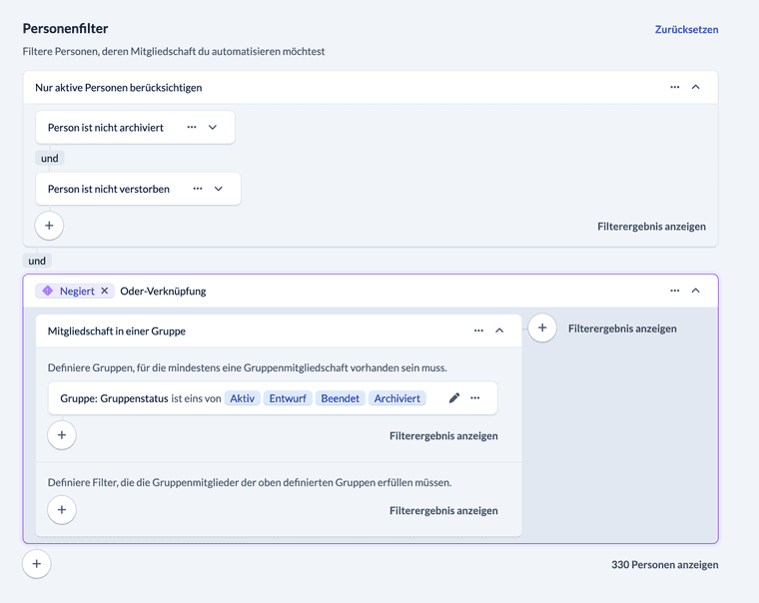Screen dimensions: 759x603
Task: Click the Zurücksetzen link
Action: (686, 29)
